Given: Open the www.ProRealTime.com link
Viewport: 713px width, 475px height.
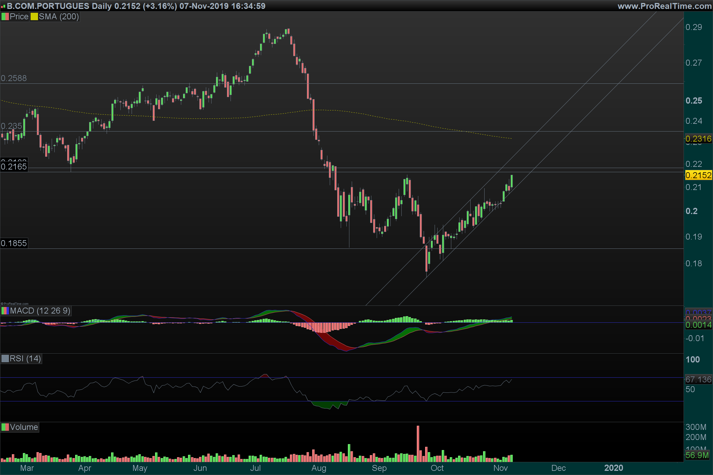Looking at the screenshot, I should (x=664, y=6).
